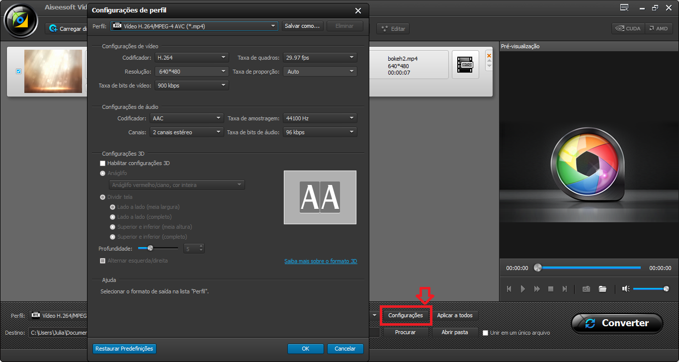Adjust the Profundidade slider

[x=151, y=248]
